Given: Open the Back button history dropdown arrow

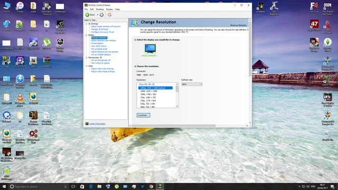Looking at the screenshot, I should coord(97,15).
